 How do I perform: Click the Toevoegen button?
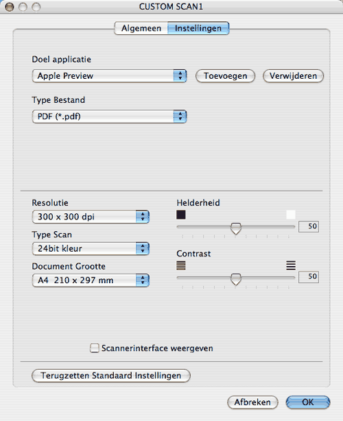point(225,75)
